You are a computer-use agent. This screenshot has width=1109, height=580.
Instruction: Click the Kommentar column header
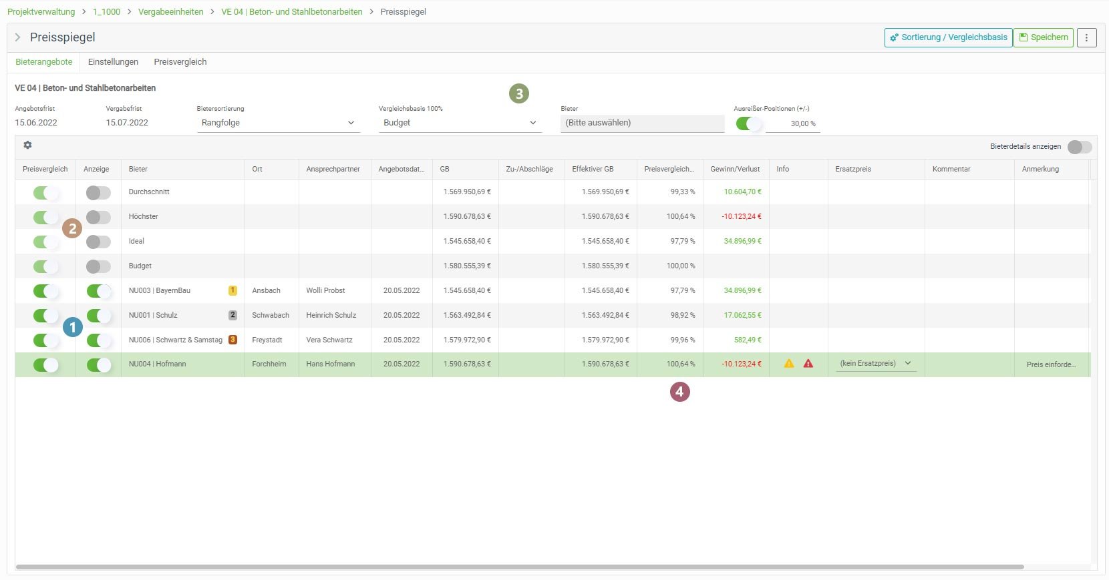(x=969, y=170)
